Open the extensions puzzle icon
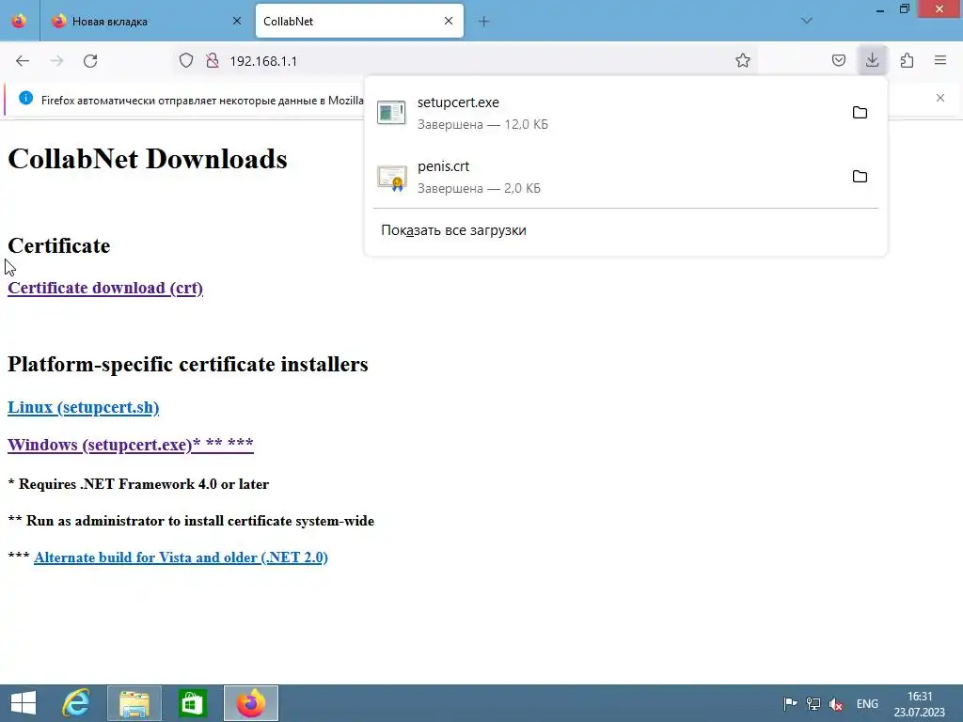The image size is (963, 722). 907,60
